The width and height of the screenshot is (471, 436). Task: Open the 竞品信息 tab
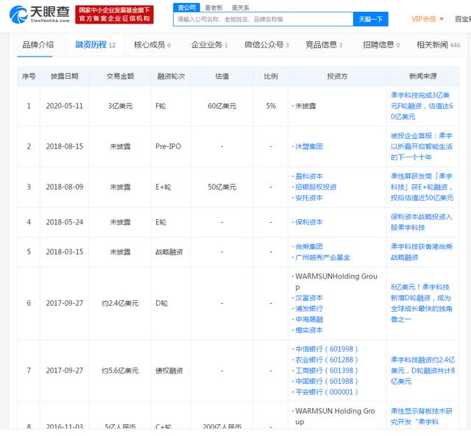323,45
